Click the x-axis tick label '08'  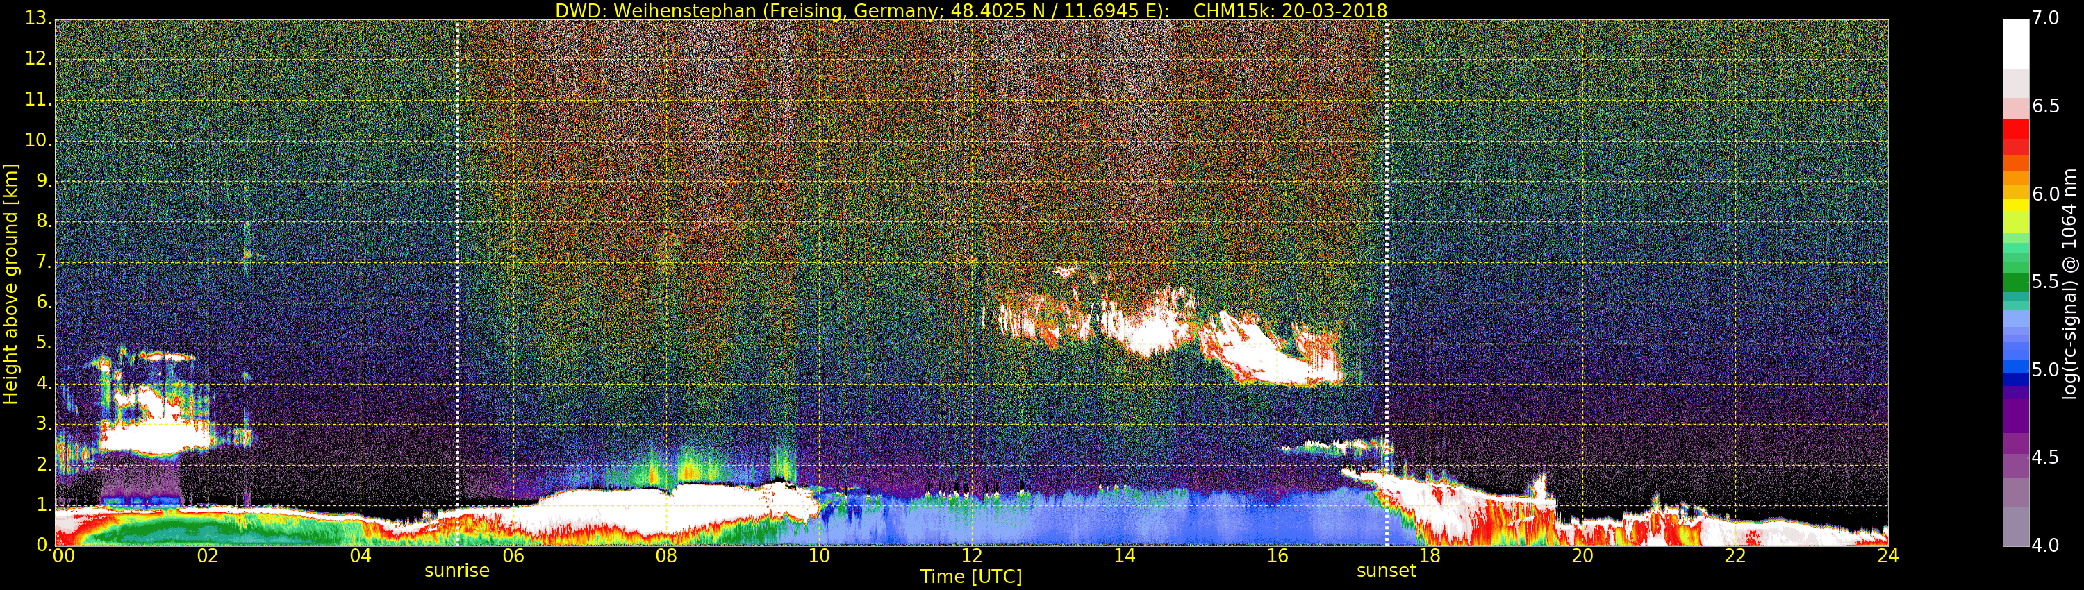click(665, 555)
